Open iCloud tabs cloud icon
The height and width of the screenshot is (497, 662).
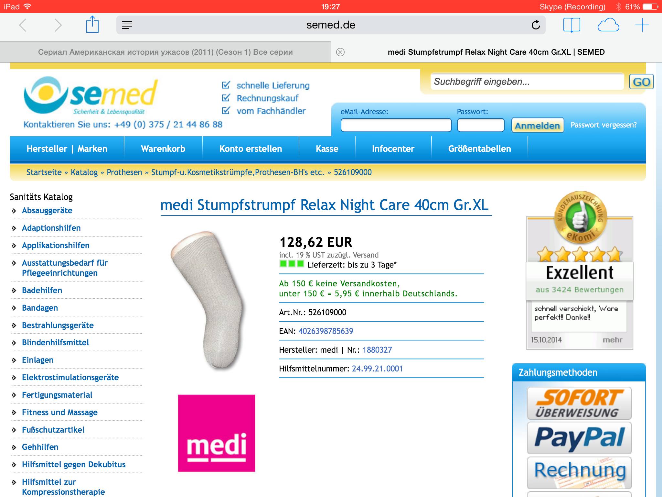(x=608, y=25)
